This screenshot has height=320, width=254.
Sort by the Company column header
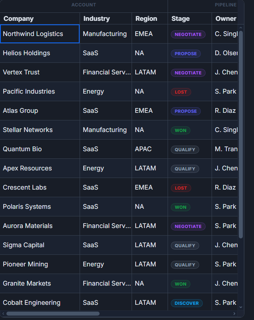(40, 18)
